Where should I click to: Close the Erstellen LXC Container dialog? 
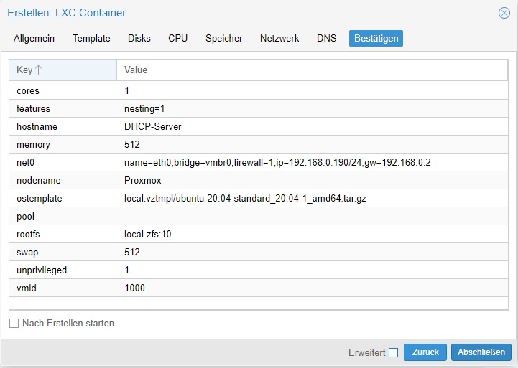point(504,13)
